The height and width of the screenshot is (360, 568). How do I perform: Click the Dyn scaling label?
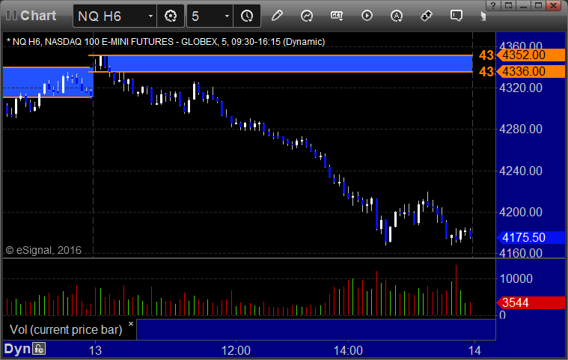[x=17, y=349]
